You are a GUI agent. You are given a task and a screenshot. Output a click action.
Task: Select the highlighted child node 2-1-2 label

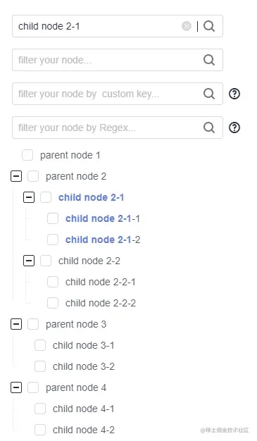click(x=103, y=240)
